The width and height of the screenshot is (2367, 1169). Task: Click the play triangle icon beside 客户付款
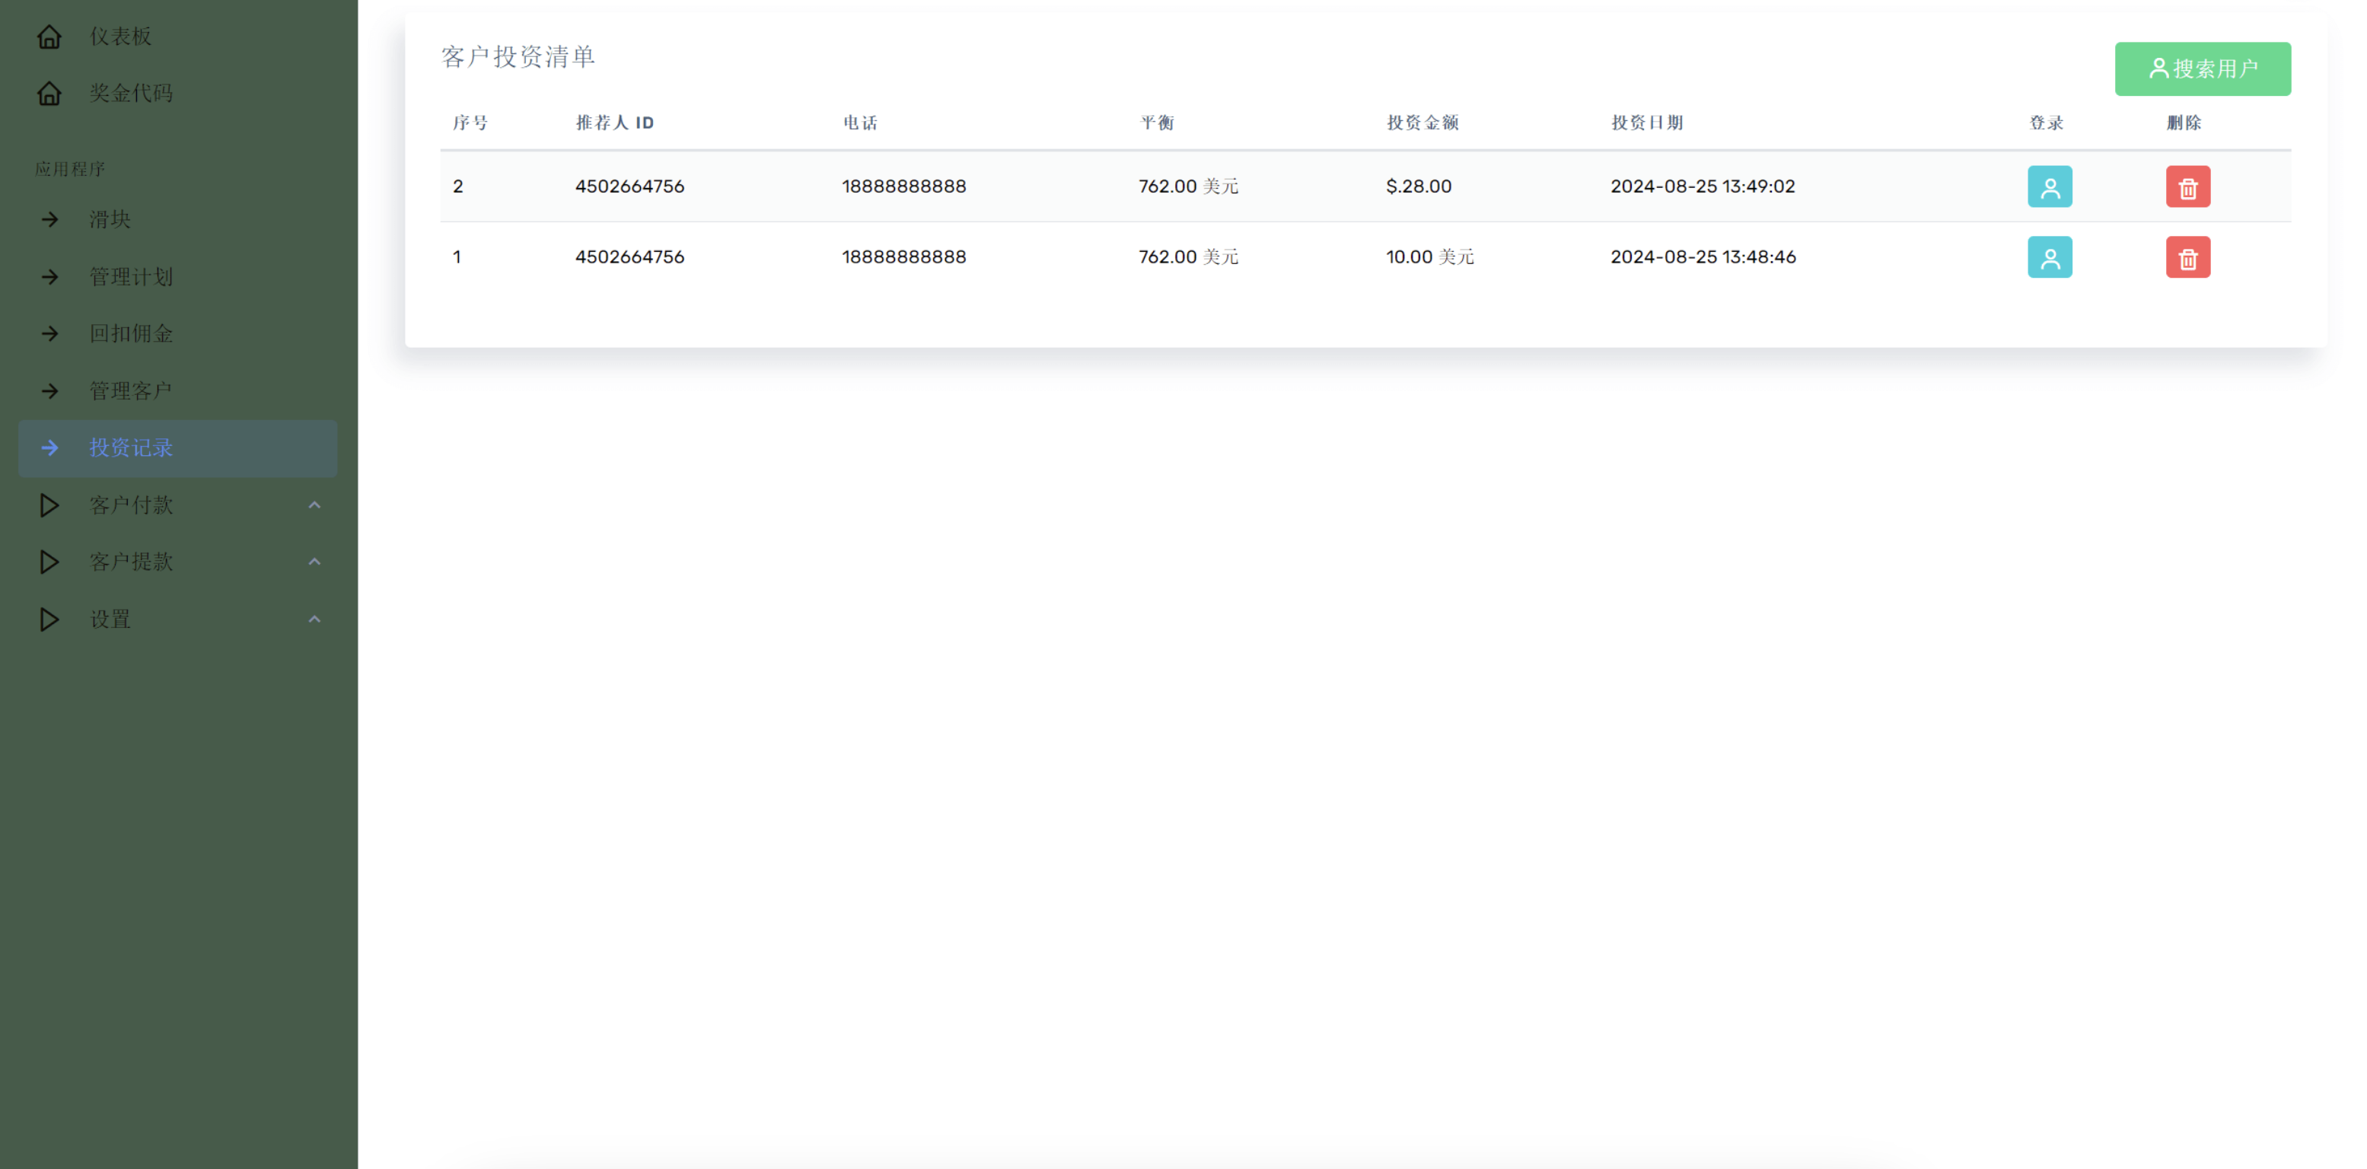(x=49, y=505)
